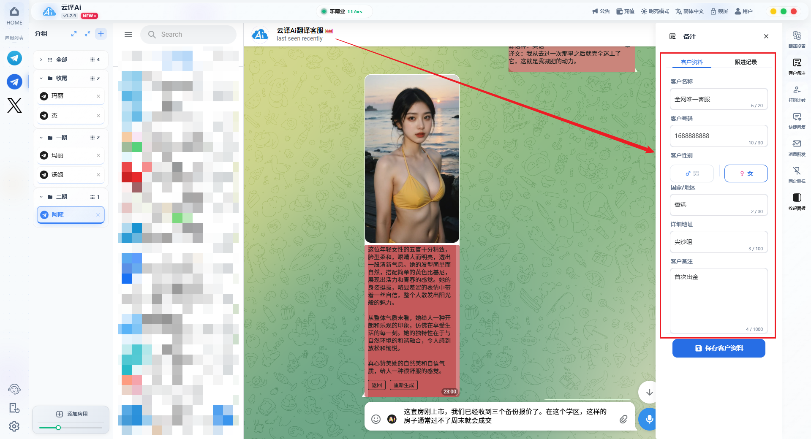Click 重新生成 regenerate button
The image size is (811, 439).
[404, 385]
